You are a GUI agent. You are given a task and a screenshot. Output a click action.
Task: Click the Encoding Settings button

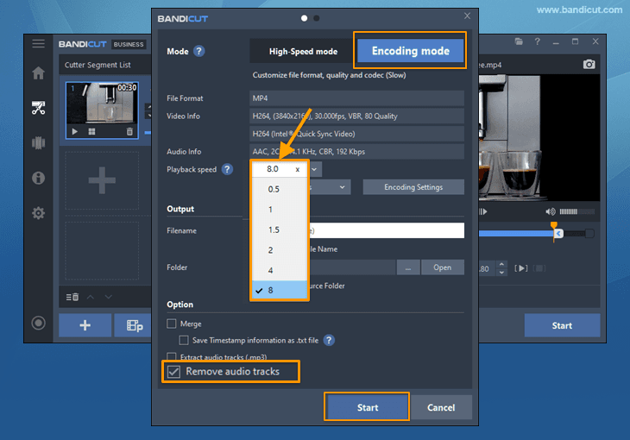pyautogui.click(x=413, y=187)
